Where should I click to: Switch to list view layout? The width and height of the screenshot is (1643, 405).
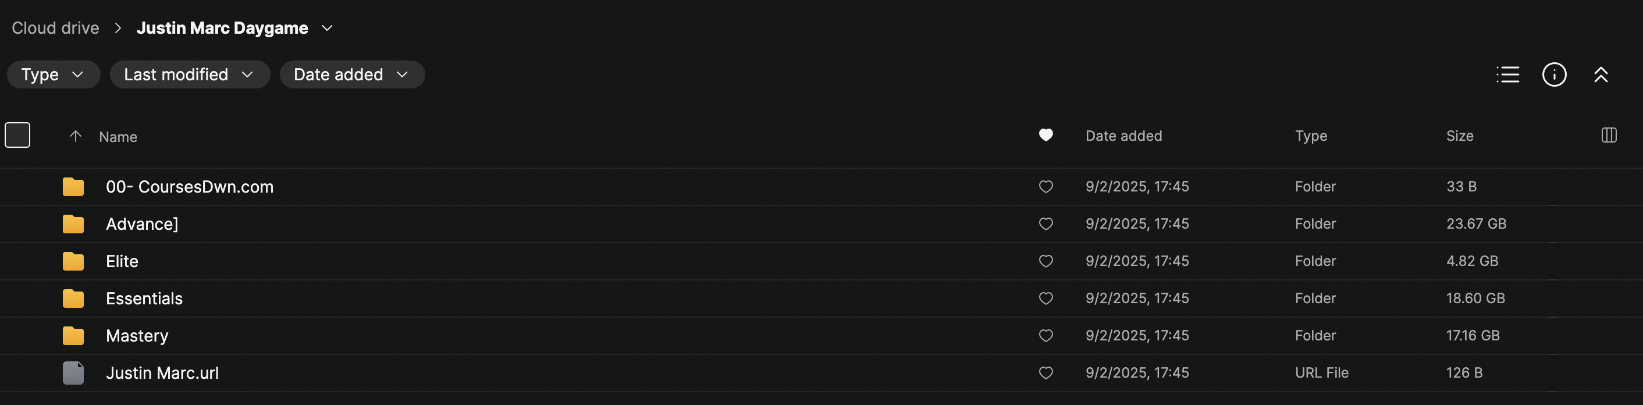pos(1507,74)
